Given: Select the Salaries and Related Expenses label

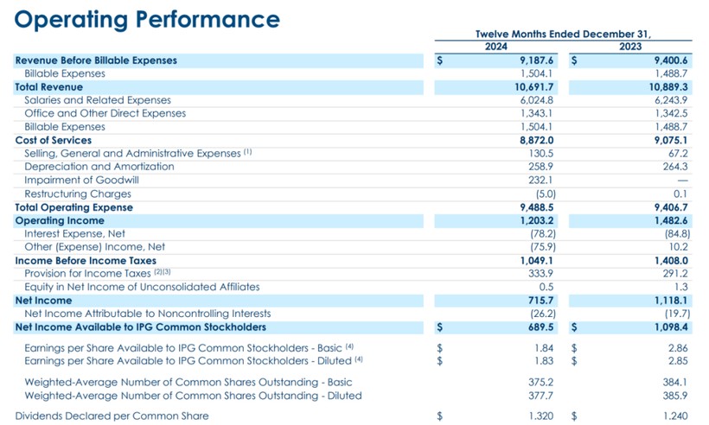Looking at the screenshot, I should click(x=98, y=100).
